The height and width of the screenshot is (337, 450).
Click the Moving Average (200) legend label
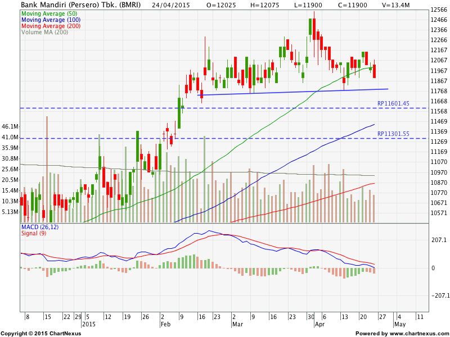point(51,26)
